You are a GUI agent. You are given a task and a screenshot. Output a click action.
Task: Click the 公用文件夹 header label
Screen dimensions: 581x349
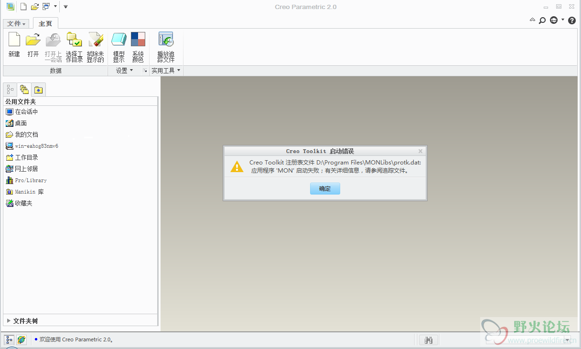coord(21,102)
